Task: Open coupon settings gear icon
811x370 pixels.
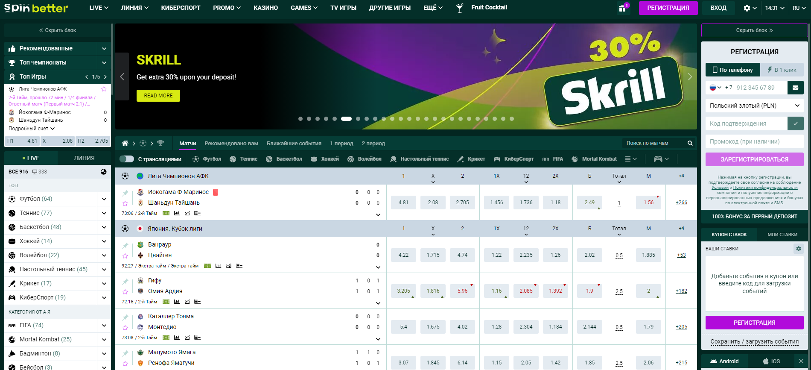Action: coord(798,249)
